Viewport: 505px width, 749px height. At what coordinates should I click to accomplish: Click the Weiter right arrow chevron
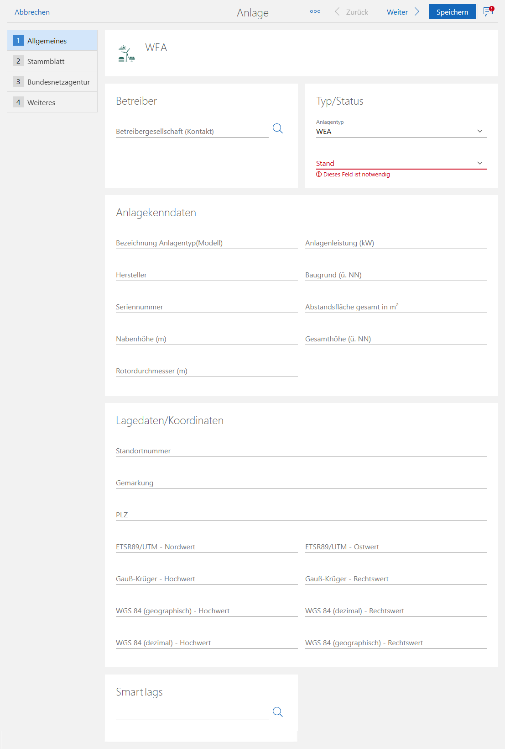(x=417, y=12)
